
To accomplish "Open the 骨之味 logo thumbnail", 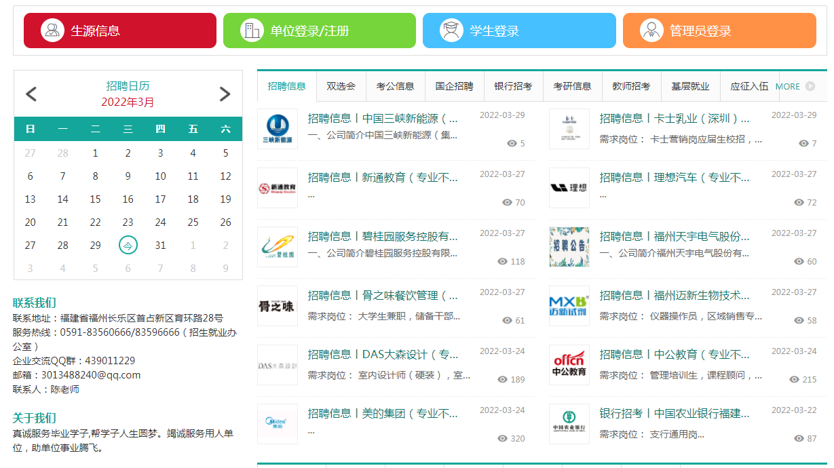I will 278,306.
